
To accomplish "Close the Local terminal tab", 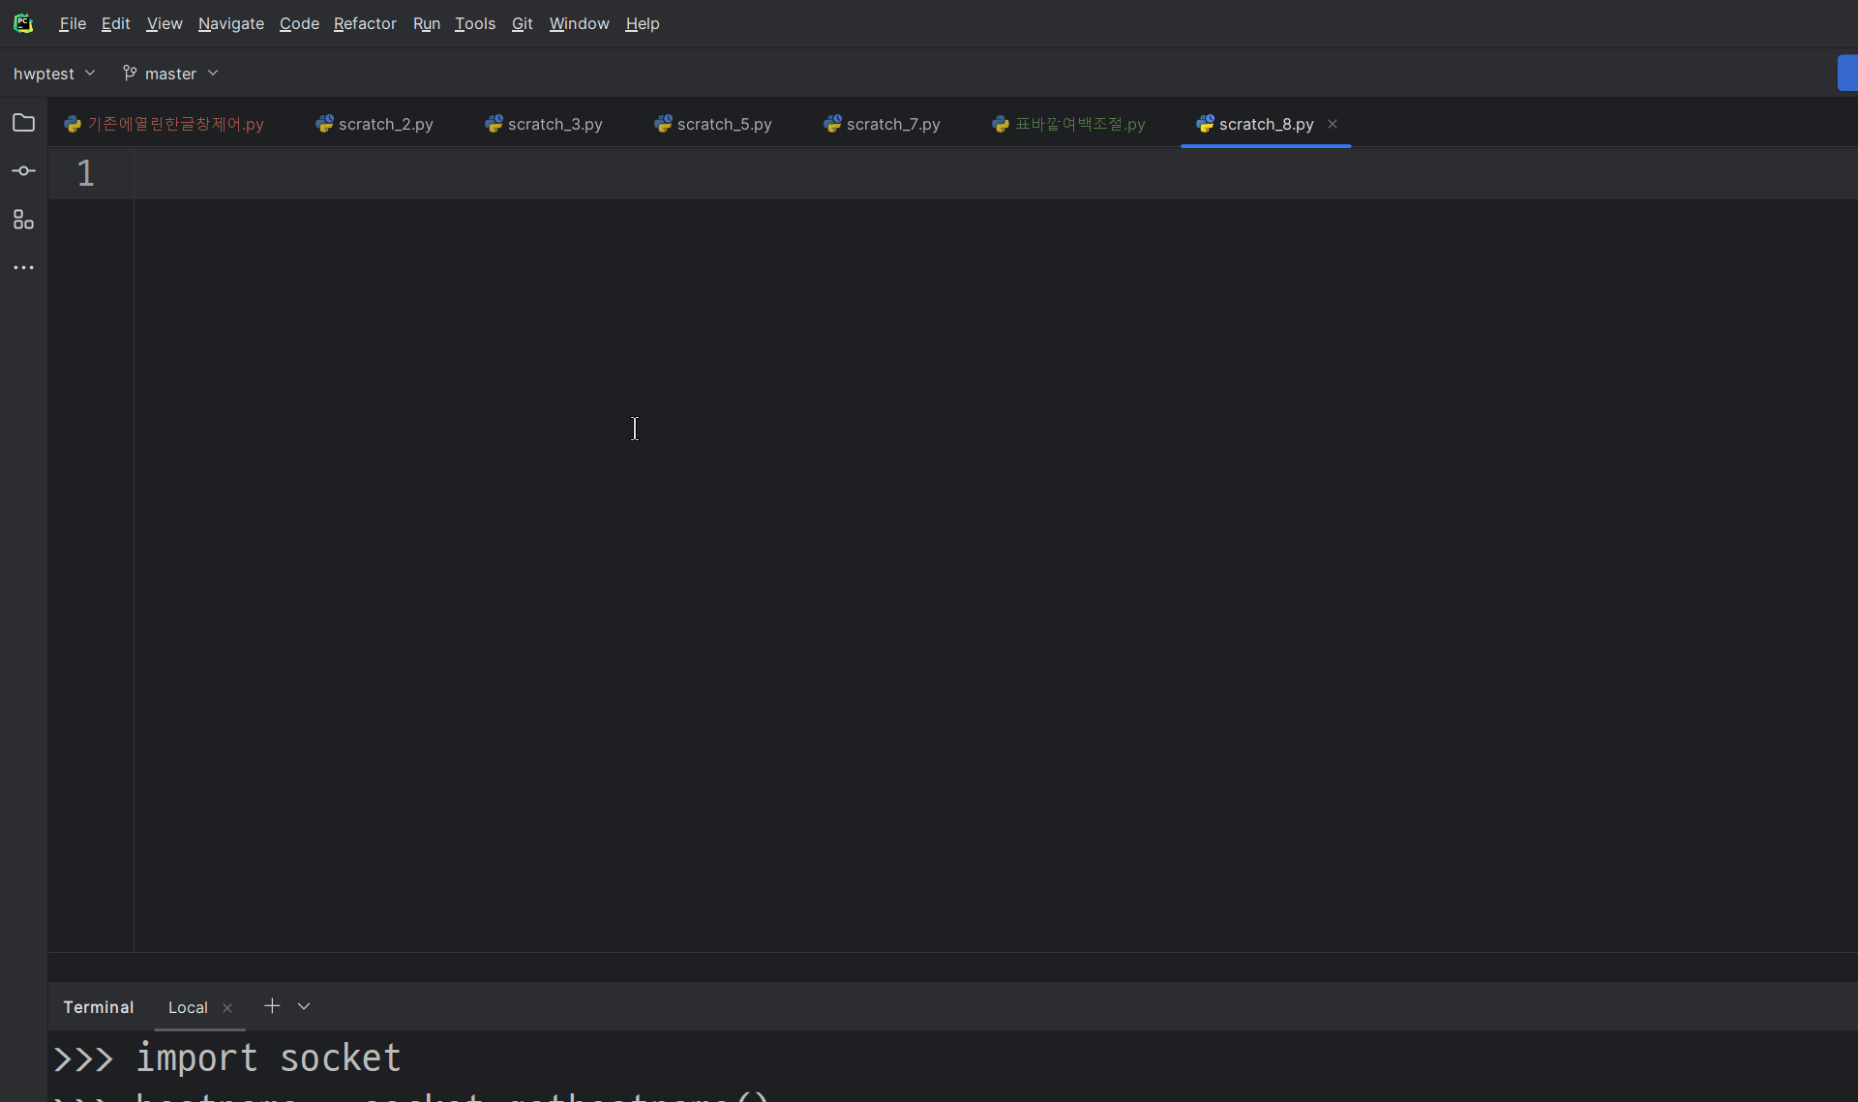I will 227,1008.
